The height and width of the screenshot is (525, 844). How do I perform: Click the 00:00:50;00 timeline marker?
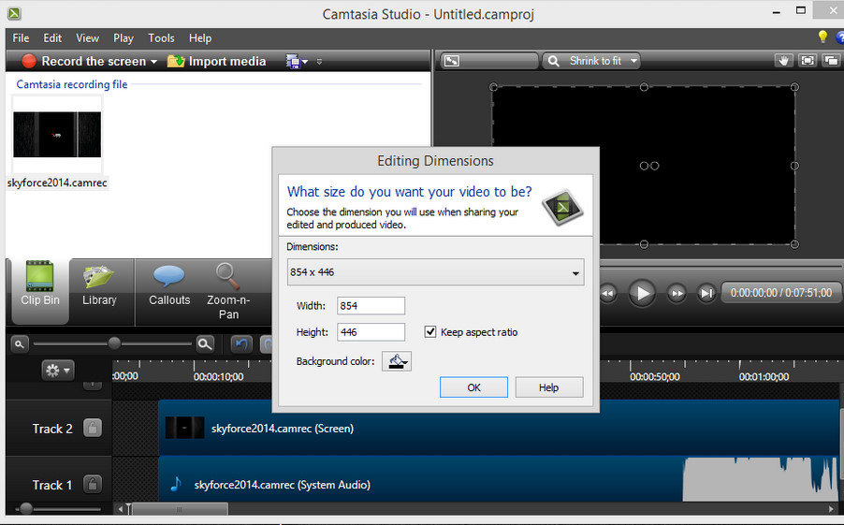pyautogui.click(x=655, y=377)
